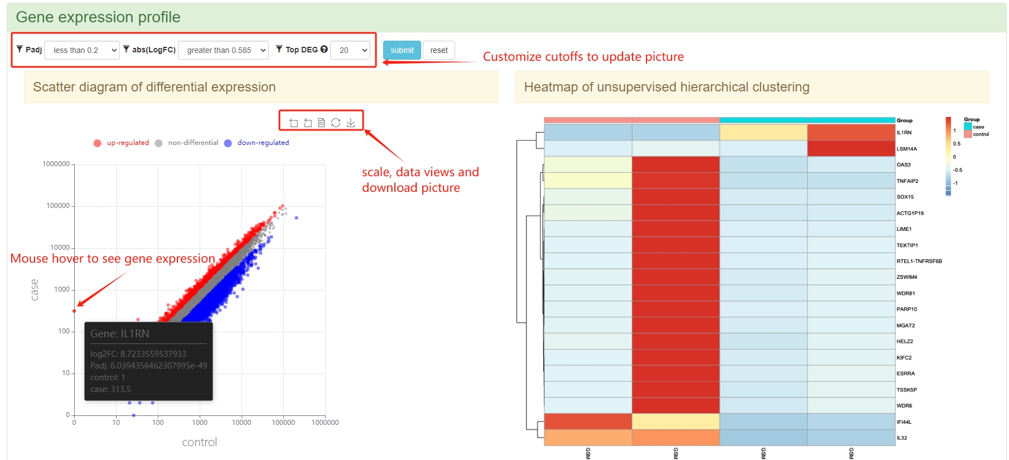Click the PARP10 gene label in heatmap

(x=907, y=309)
